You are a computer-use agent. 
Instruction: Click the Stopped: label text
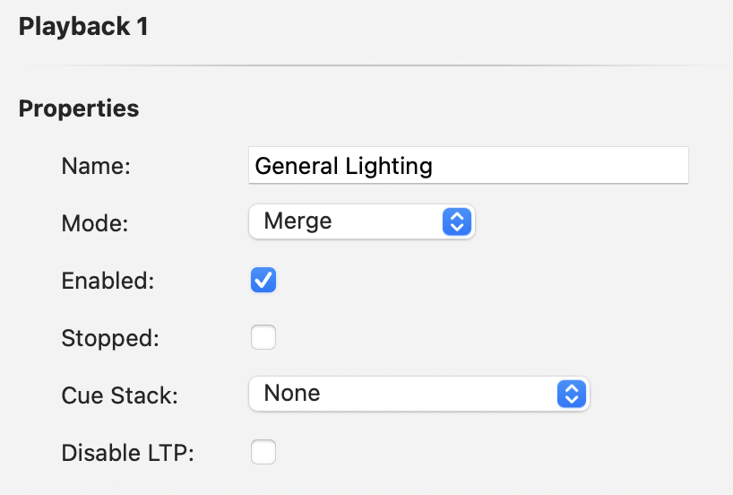[x=110, y=338]
